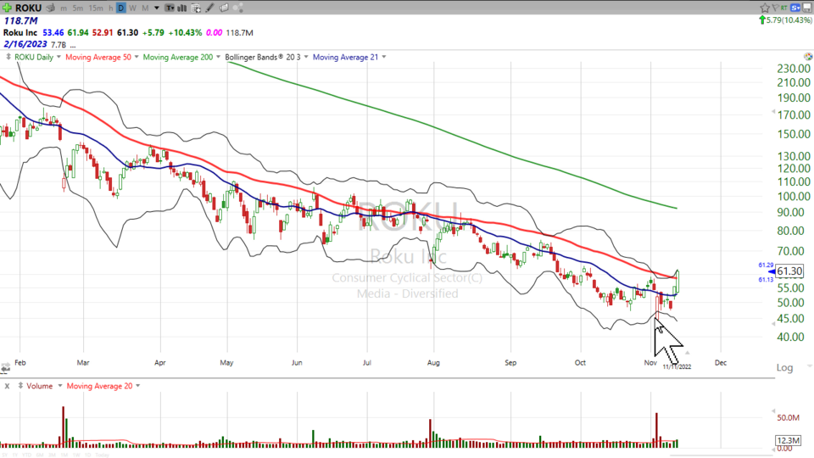
Task: Open the blue S linking dropdown
Action: point(795,8)
